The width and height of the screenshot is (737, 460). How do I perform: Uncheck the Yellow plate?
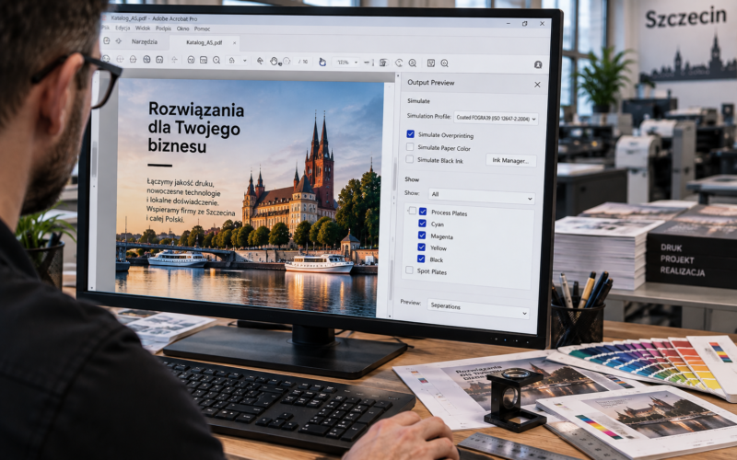(421, 247)
